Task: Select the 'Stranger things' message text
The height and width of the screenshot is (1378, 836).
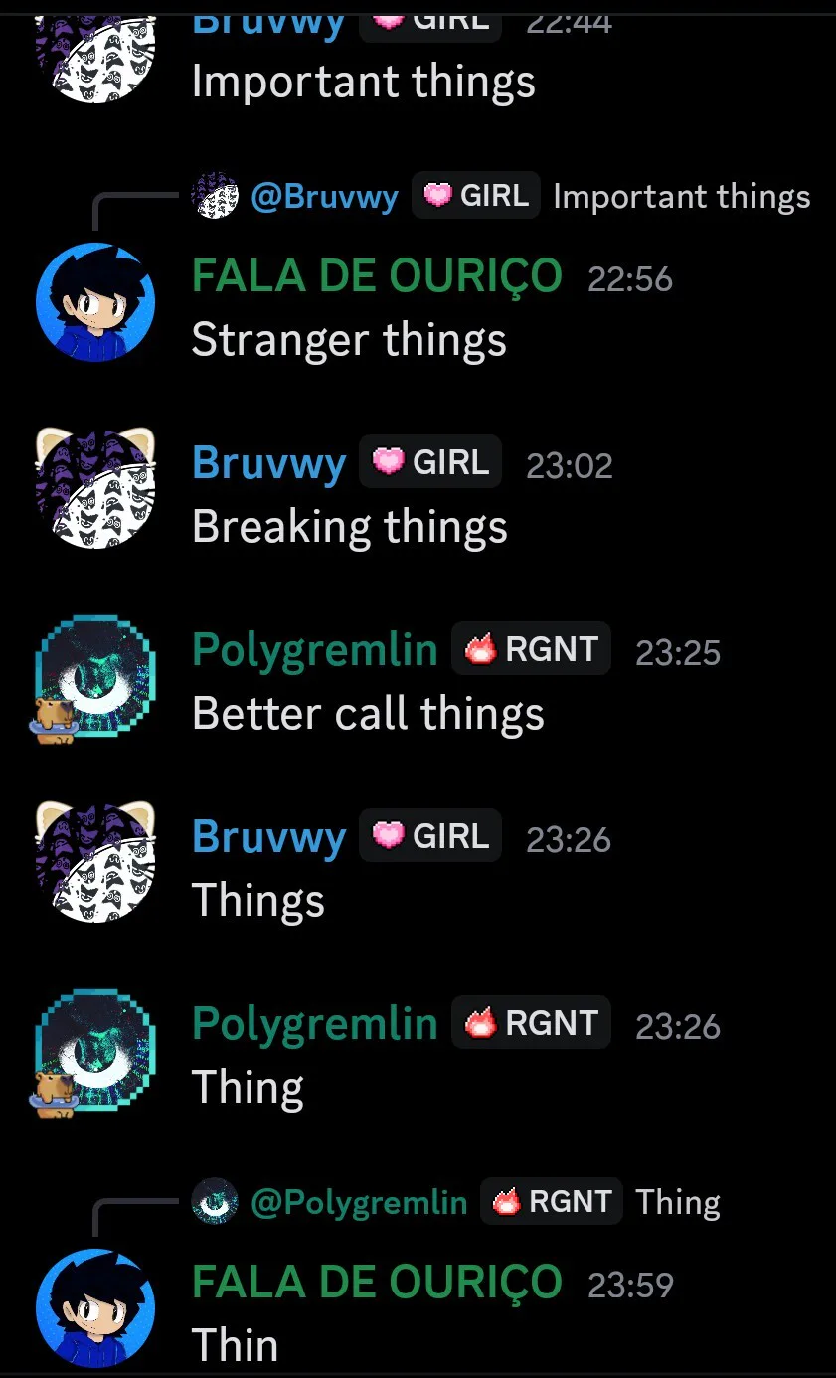Action: (349, 340)
